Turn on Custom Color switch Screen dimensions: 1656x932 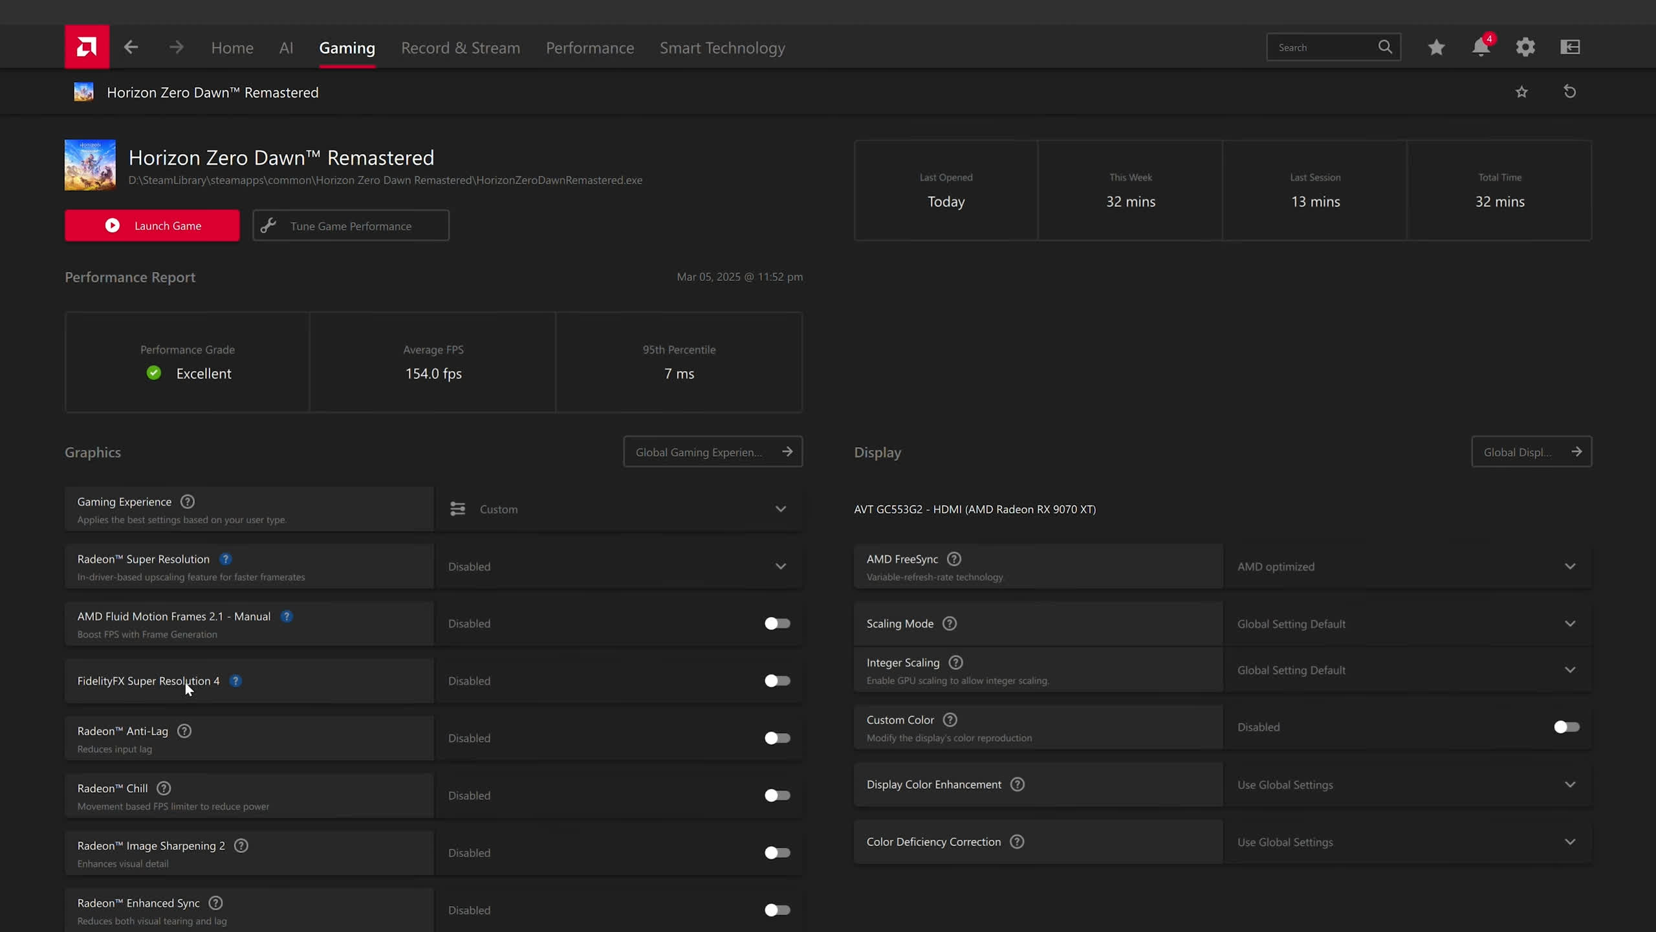(1567, 727)
